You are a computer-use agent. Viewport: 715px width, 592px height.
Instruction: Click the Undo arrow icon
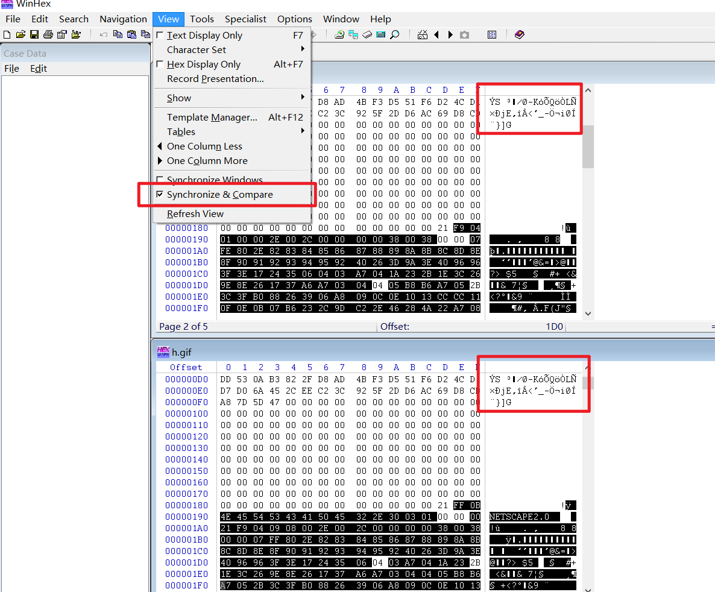point(104,34)
